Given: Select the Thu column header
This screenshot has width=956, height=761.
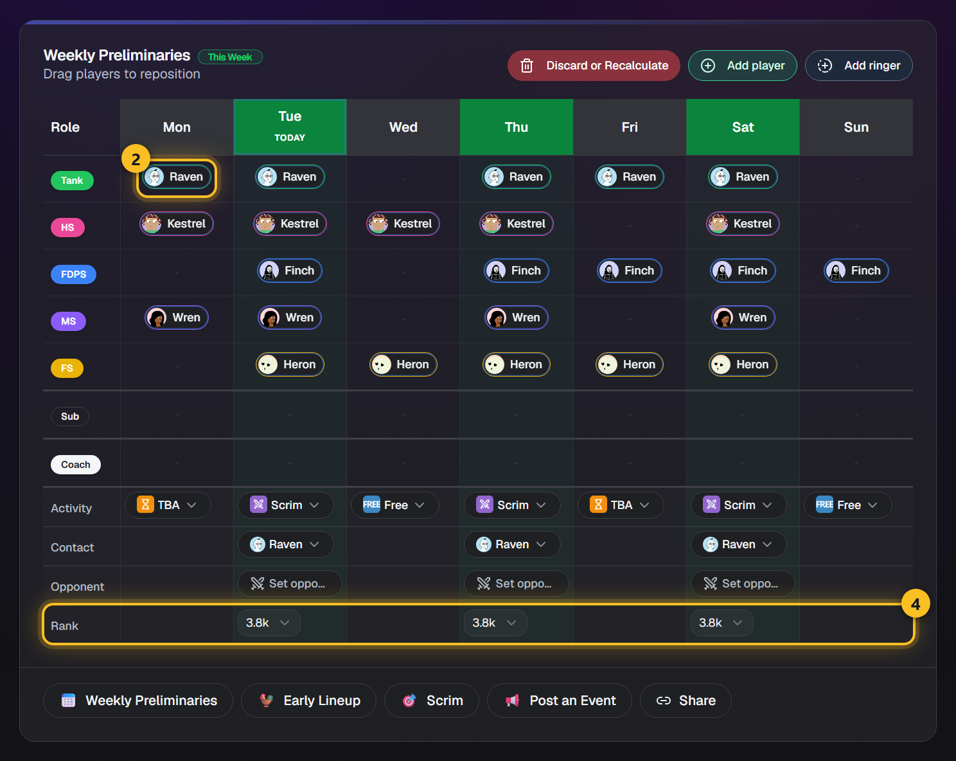Looking at the screenshot, I should tap(517, 127).
